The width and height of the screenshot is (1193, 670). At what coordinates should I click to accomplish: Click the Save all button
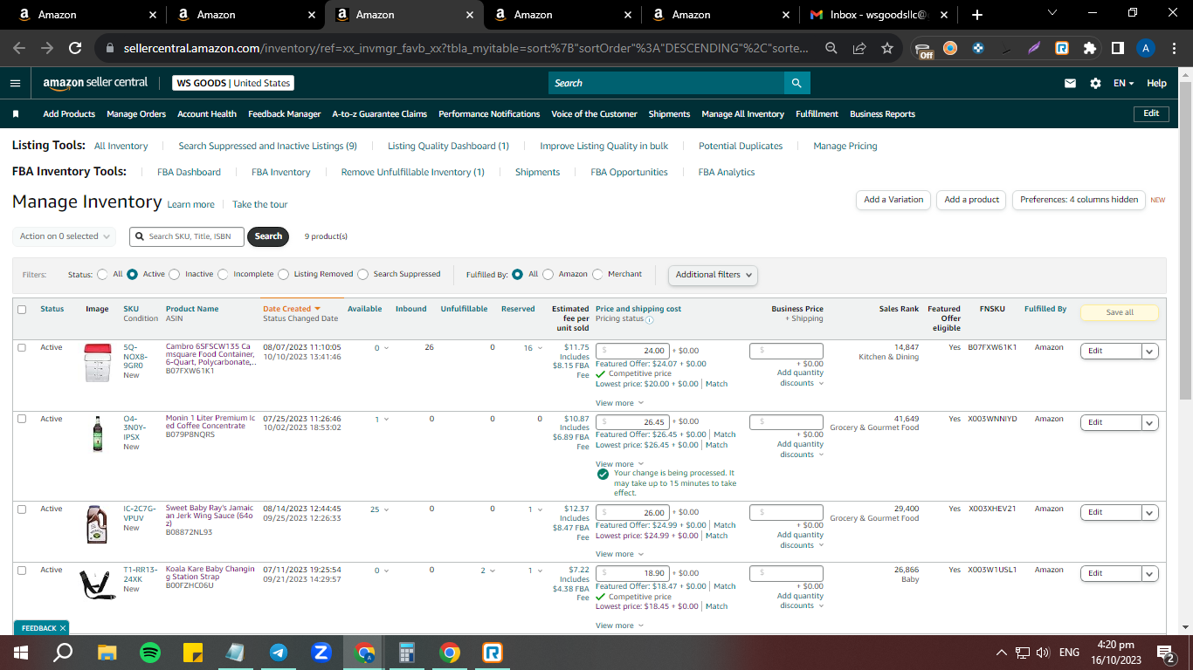point(1120,312)
